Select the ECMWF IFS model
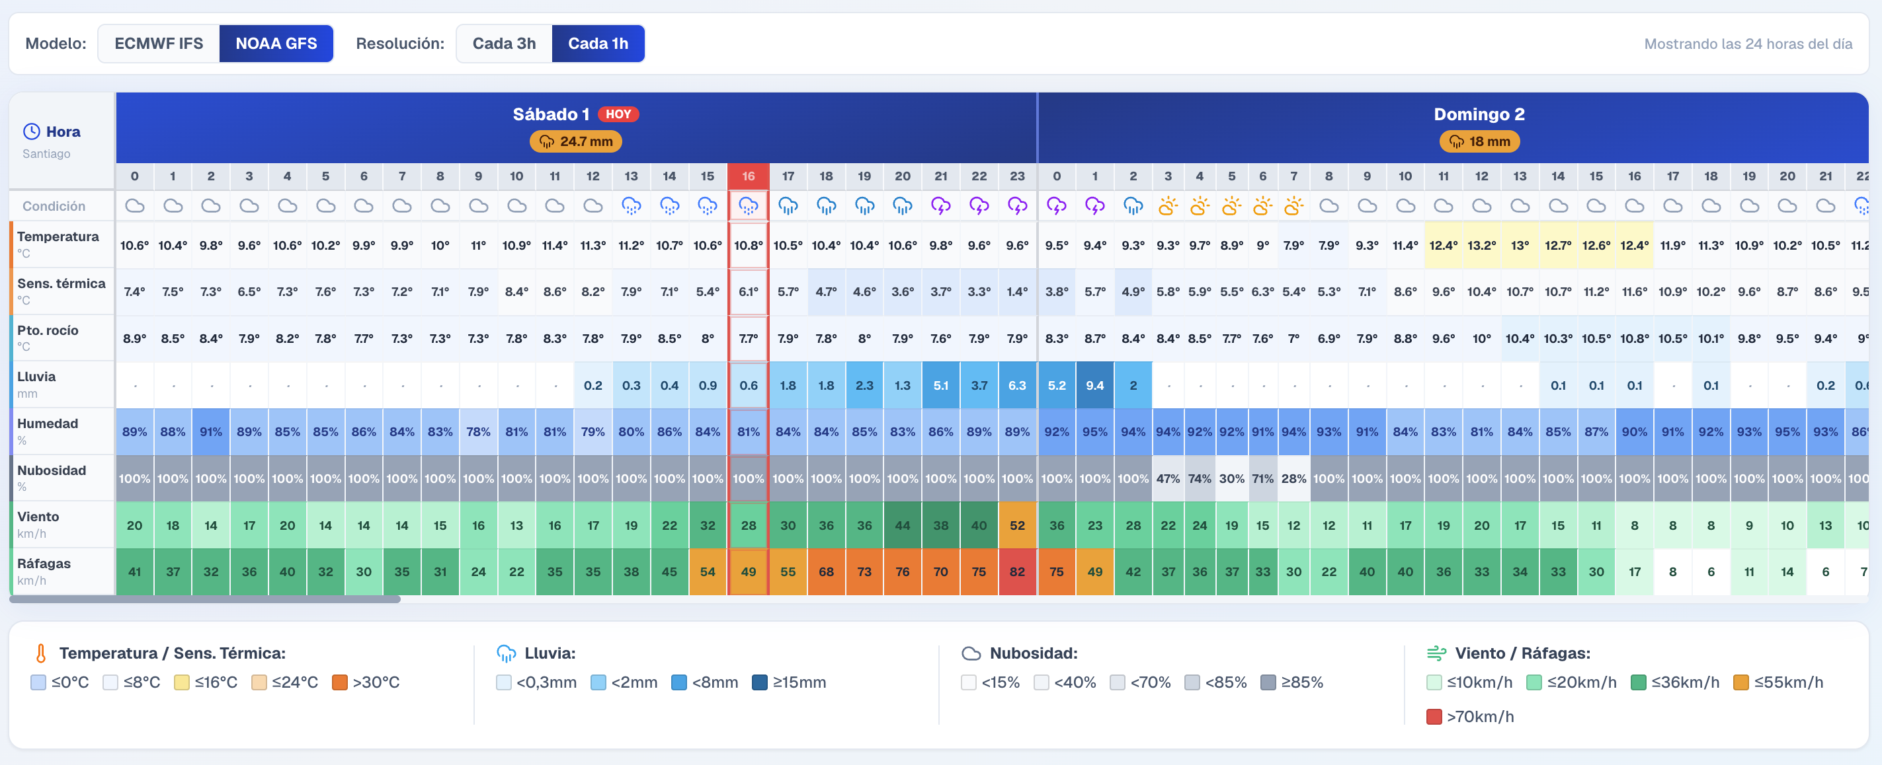 tap(159, 44)
